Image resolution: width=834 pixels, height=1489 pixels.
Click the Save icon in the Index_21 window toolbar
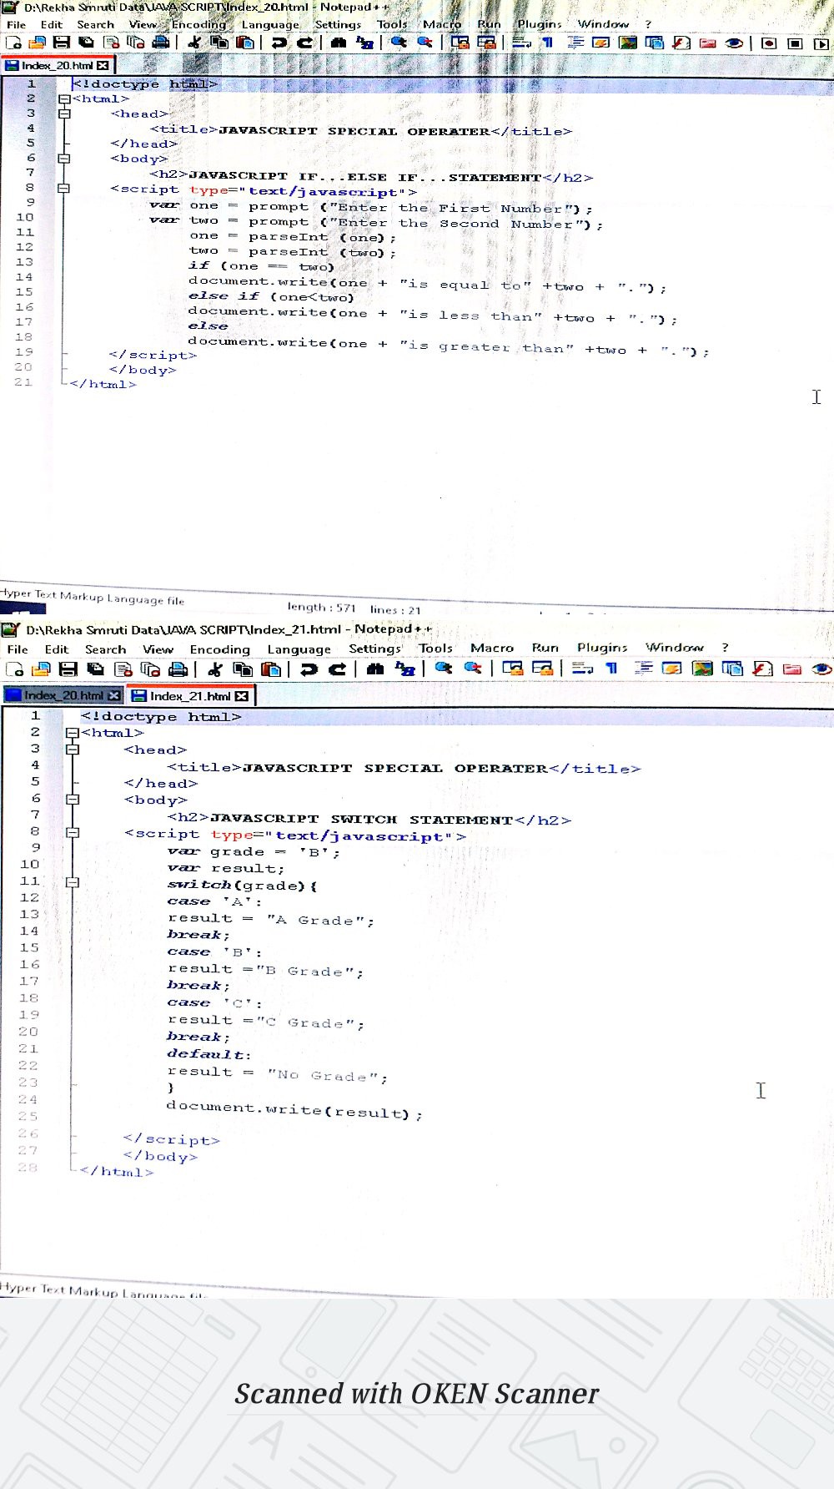(68, 669)
